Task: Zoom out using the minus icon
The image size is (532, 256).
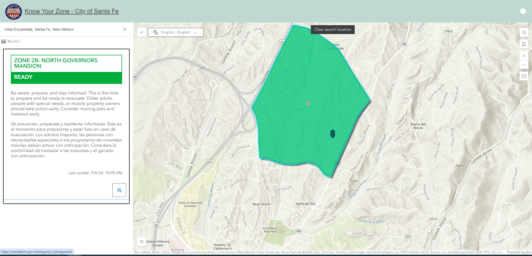Action: tap(524, 65)
